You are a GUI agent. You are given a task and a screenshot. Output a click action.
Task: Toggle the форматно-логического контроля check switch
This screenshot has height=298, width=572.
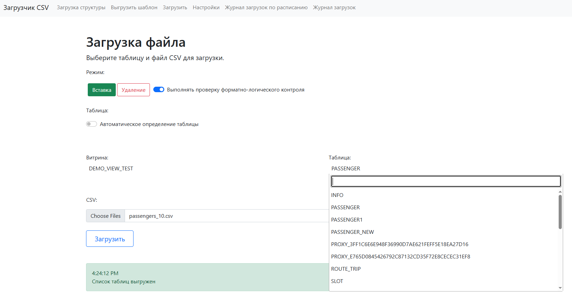(159, 89)
